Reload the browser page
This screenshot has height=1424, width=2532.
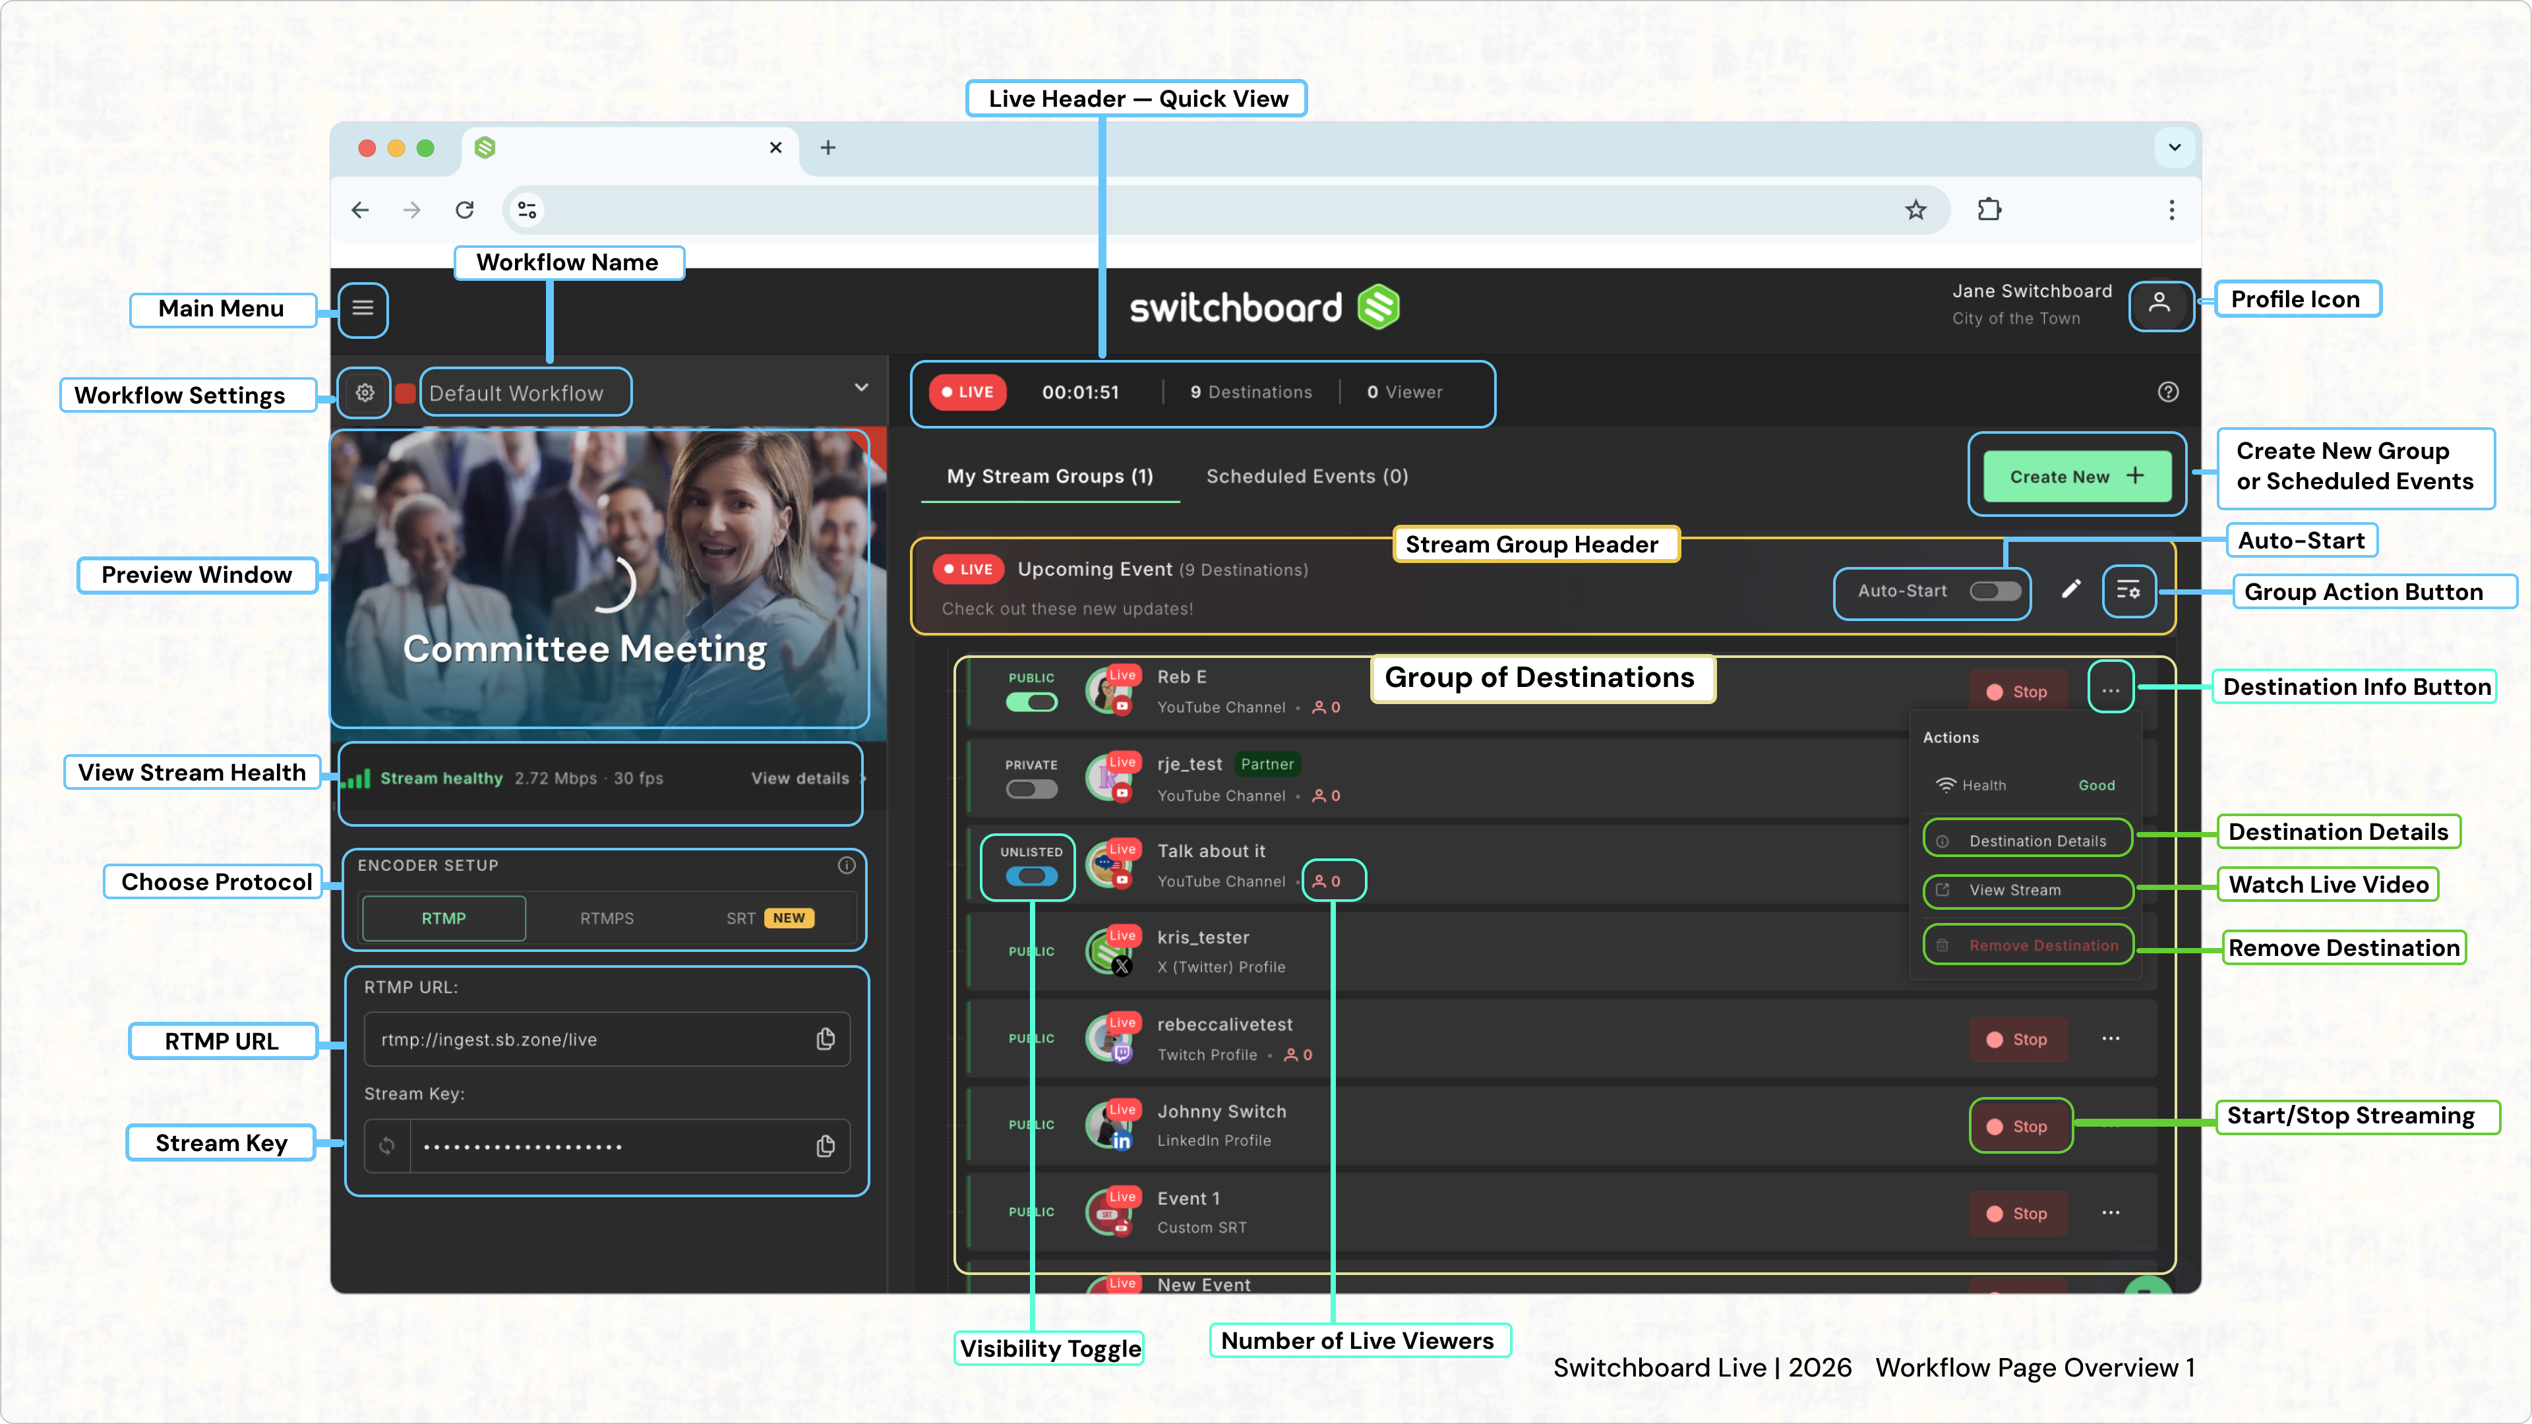point(465,210)
